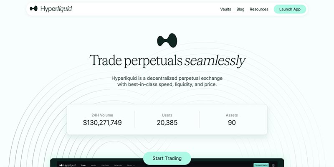Click the "Trade perpetuals seamlessly" headline
The width and height of the screenshot is (334, 167).
click(167, 61)
